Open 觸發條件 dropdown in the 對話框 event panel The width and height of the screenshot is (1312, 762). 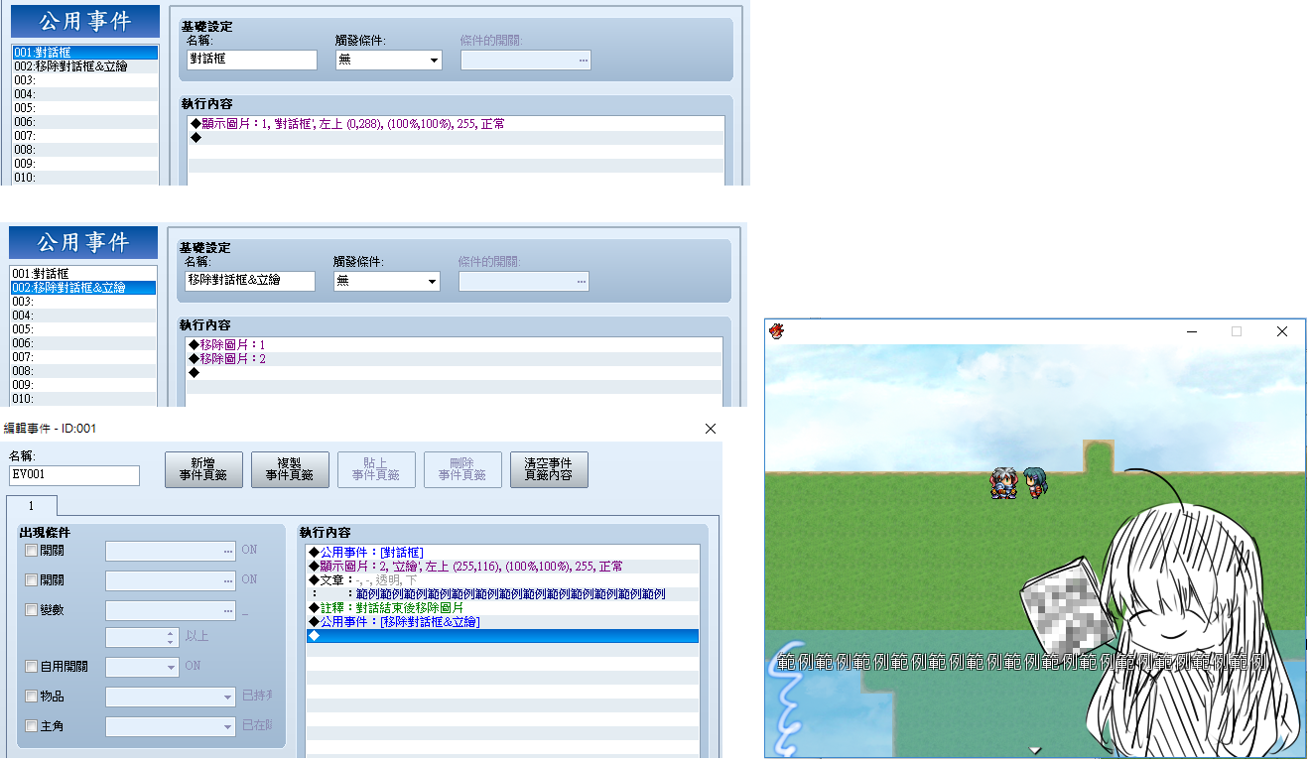coord(389,60)
